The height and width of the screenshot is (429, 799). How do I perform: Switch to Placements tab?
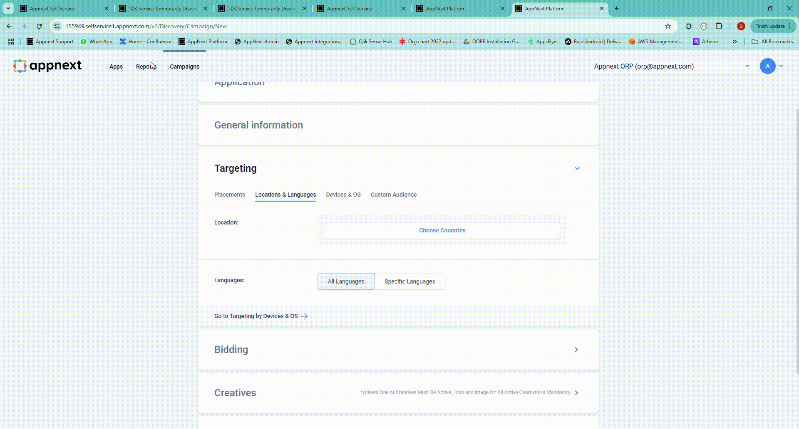pos(230,195)
